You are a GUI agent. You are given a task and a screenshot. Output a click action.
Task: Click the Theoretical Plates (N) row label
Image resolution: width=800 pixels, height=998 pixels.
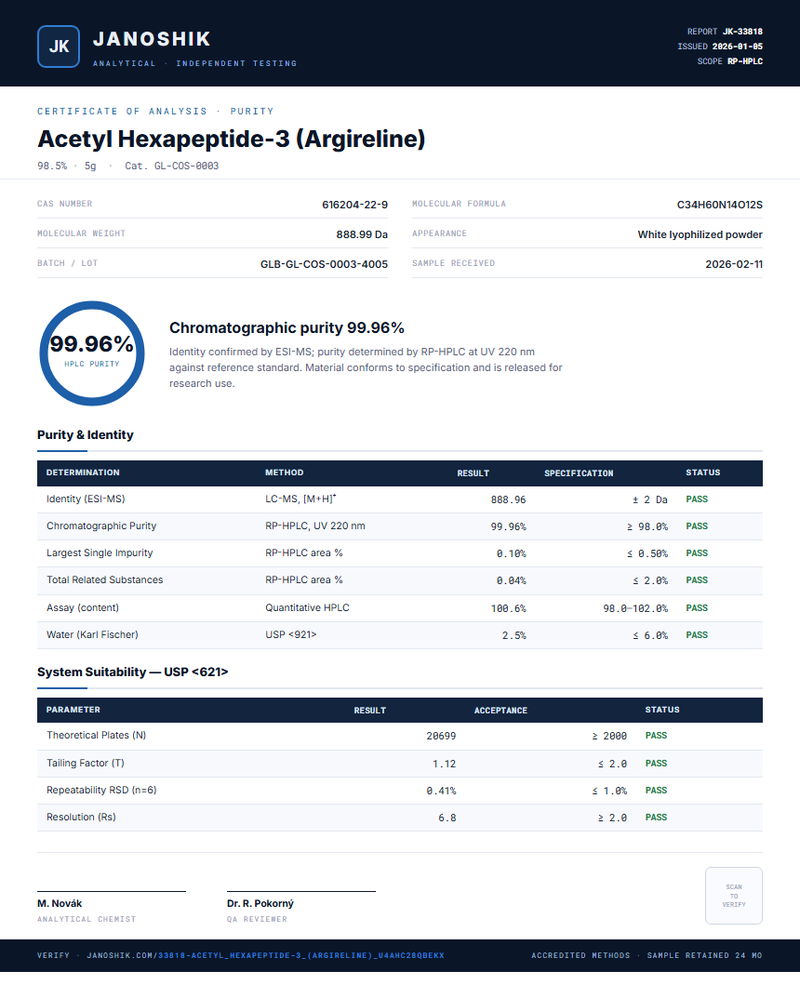coord(96,735)
